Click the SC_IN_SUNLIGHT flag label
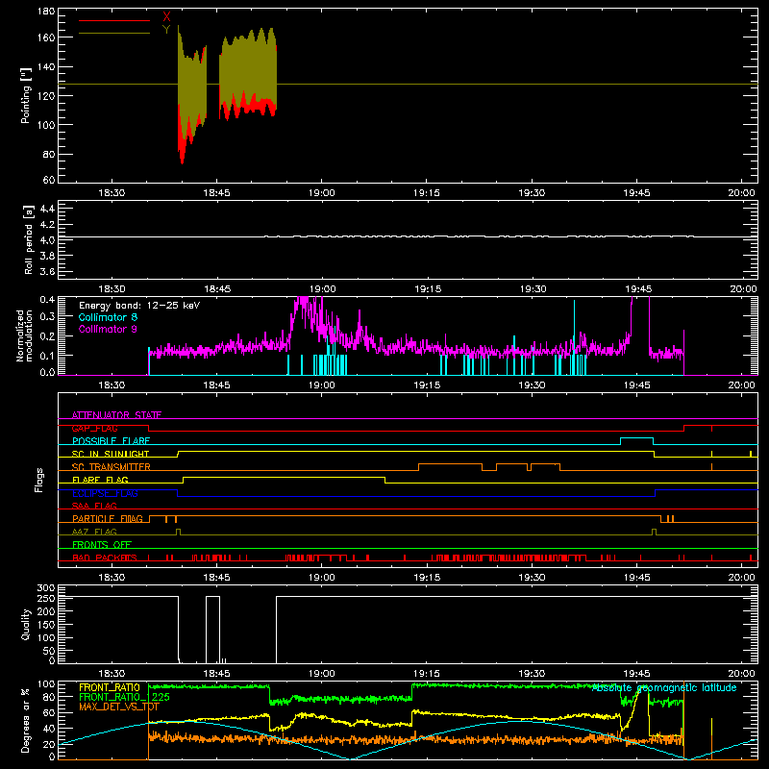The height and width of the screenshot is (769, 769). coord(111,454)
